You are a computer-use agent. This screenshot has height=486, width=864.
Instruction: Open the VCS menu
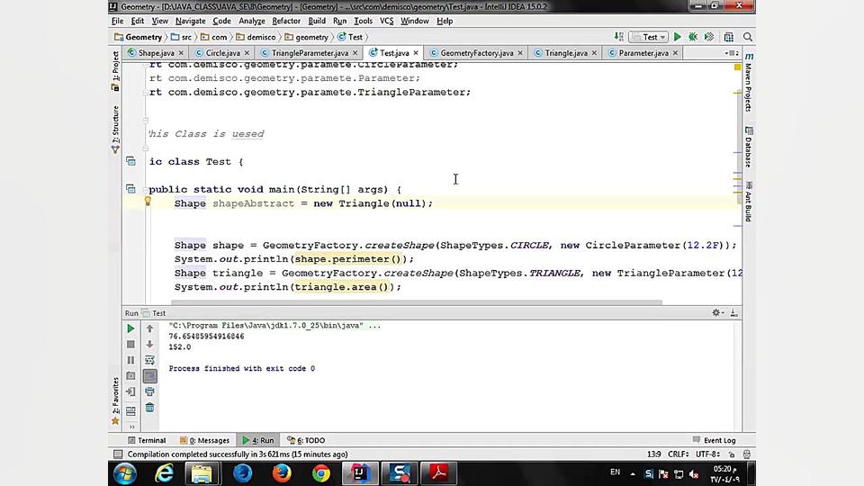tap(387, 21)
